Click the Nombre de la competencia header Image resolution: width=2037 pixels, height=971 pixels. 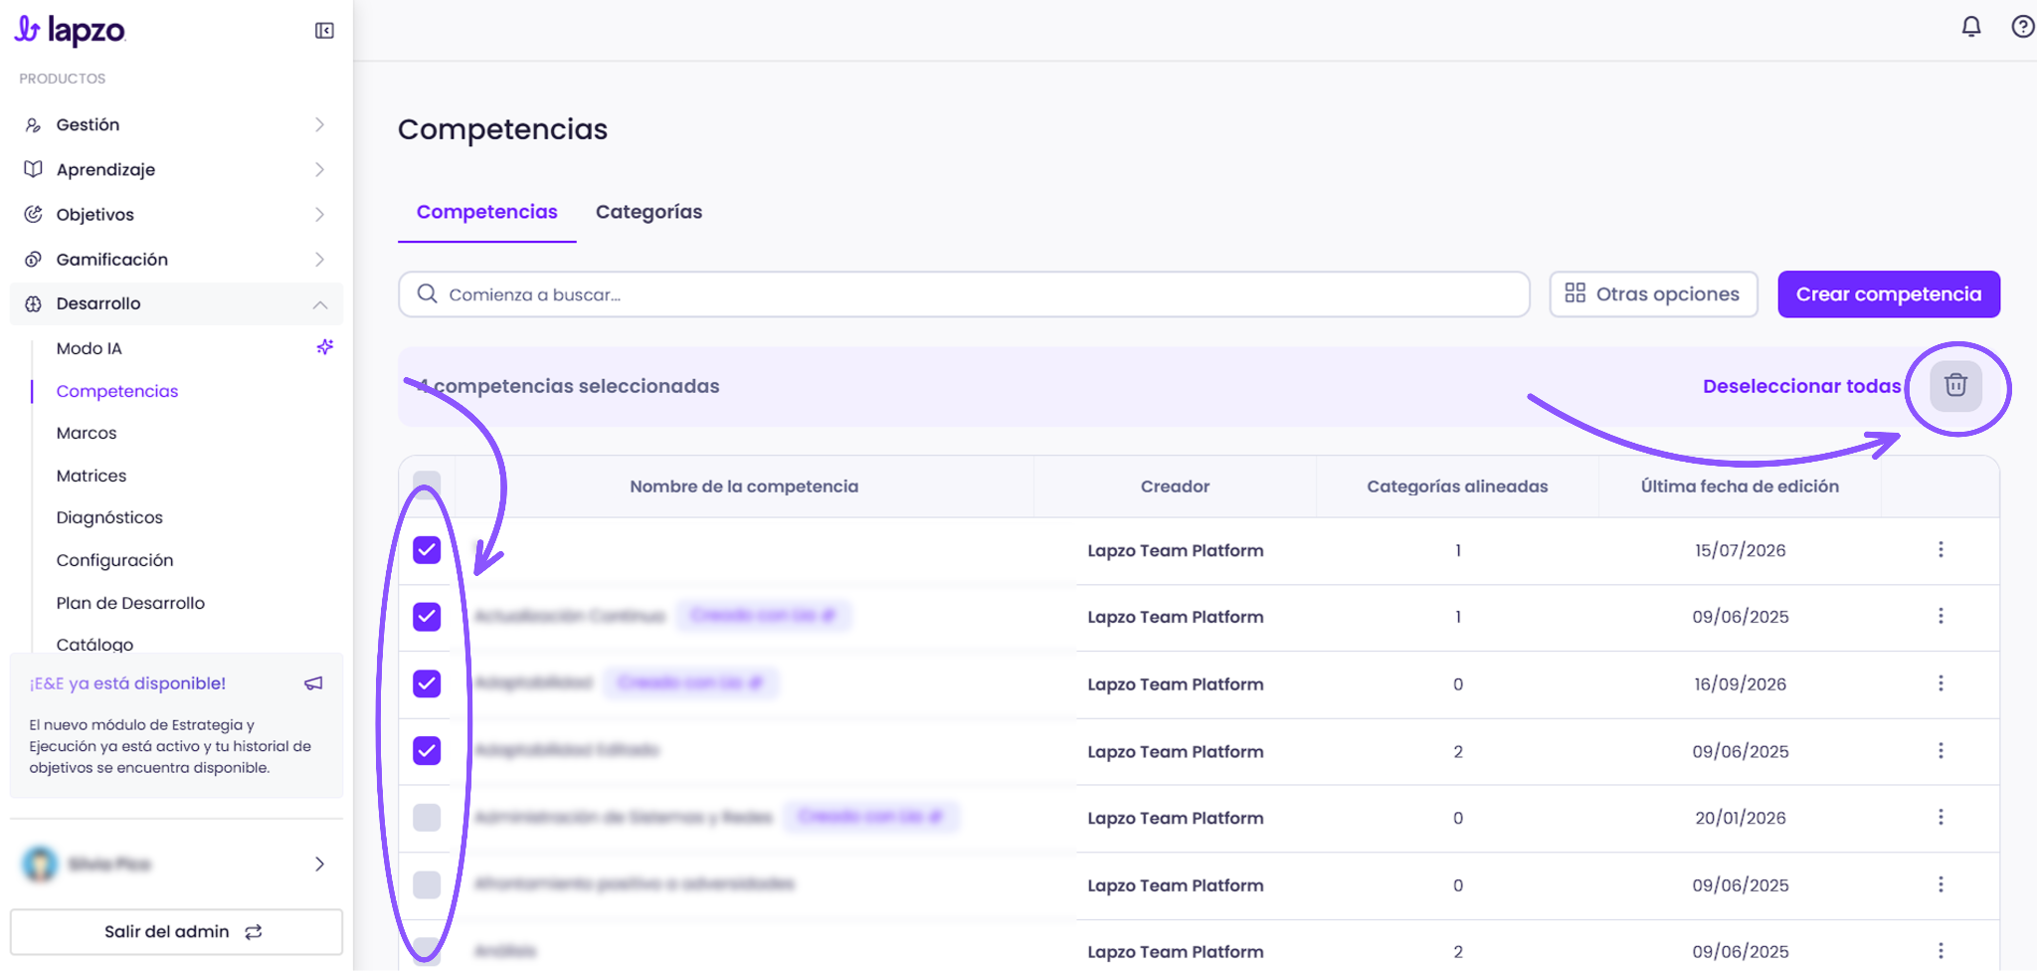[744, 486]
